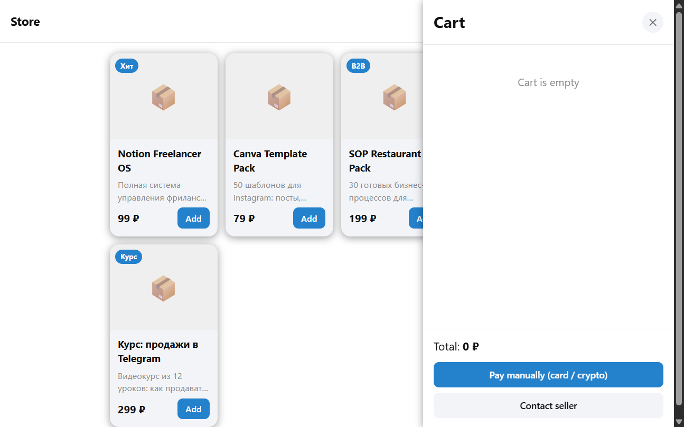Open the Курс: продажи в Telegram title
This screenshot has height=427, width=684.
pos(158,352)
